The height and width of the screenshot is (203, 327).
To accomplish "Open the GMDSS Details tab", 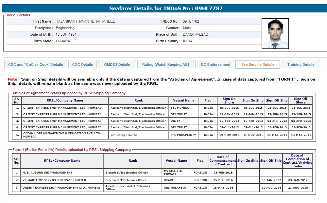I will point(117,65).
